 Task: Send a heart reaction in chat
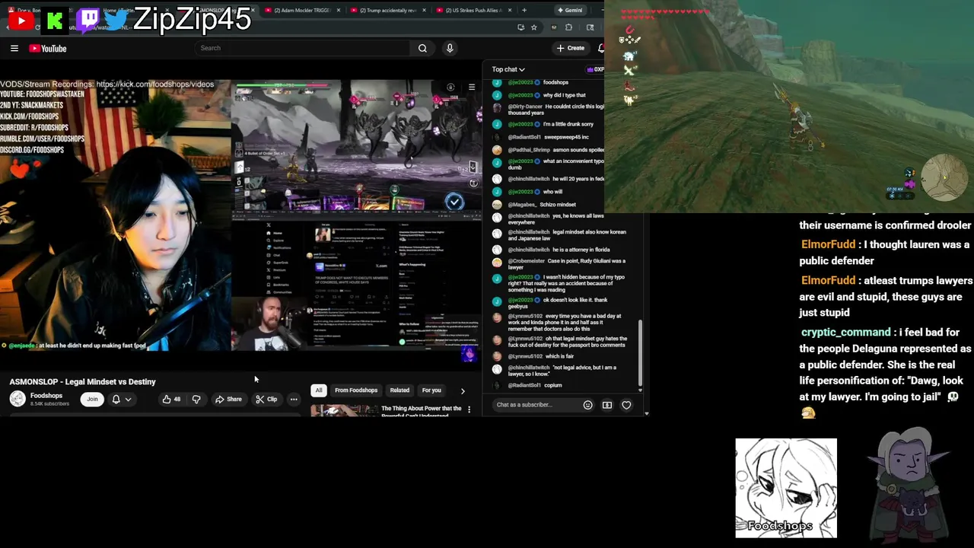coord(626,405)
